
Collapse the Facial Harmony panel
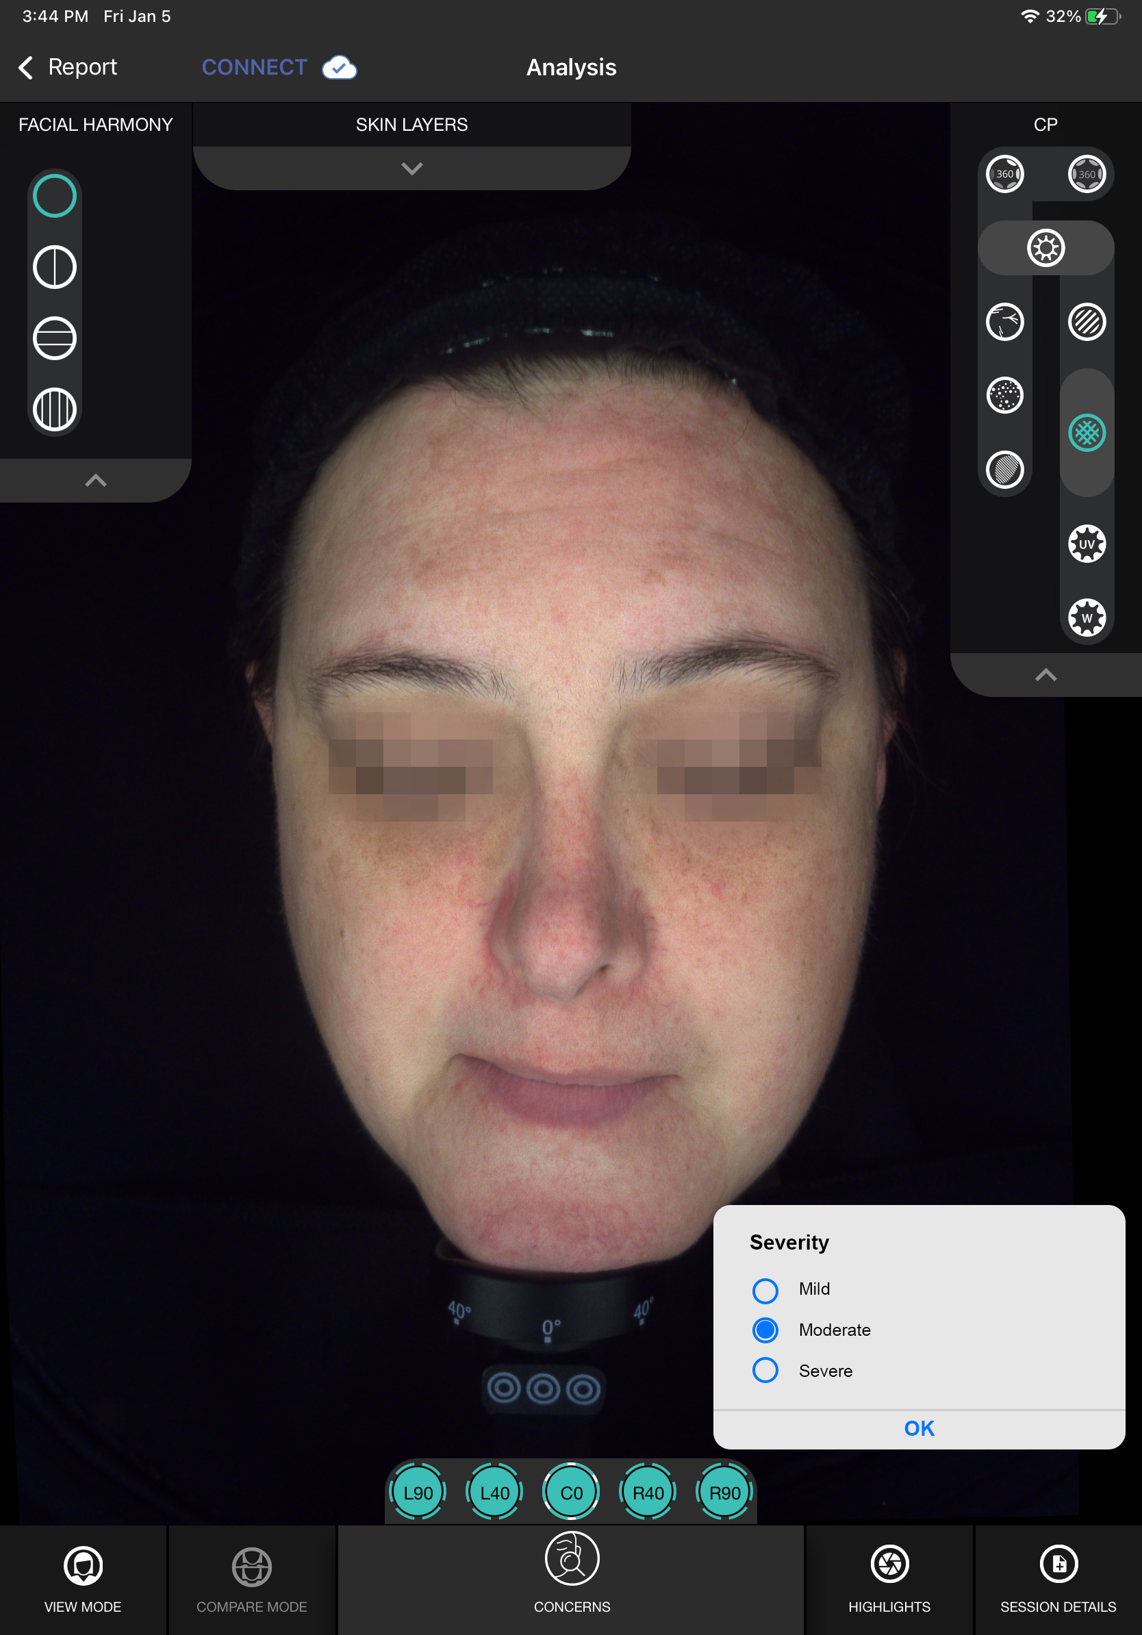click(95, 481)
